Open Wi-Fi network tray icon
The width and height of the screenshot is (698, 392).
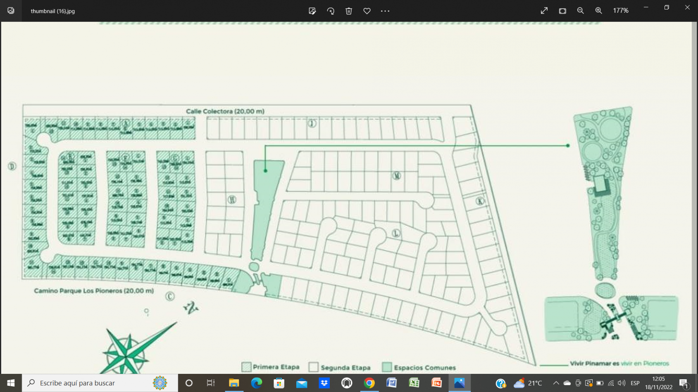pyautogui.click(x=611, y=383)
